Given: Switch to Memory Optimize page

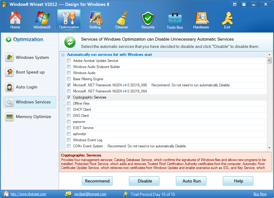Looking at the screenshot, I should tap(30, 117).
